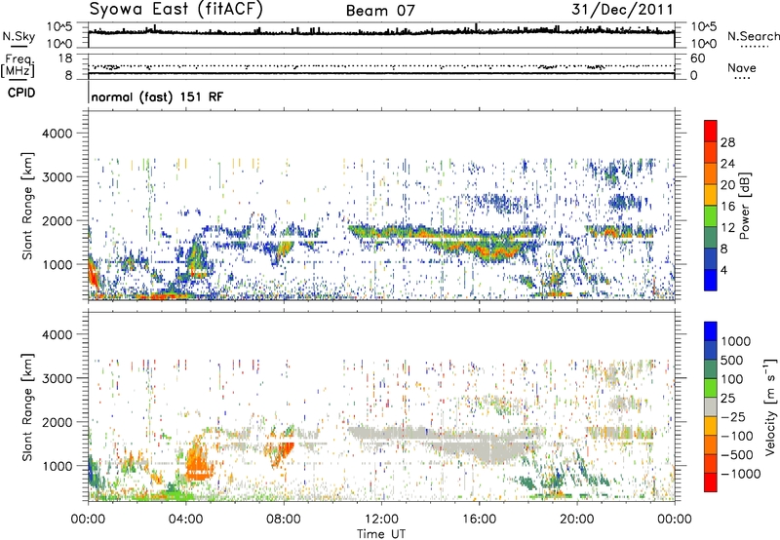Click the '1000' velocity scale value
Screen dimensions: 780x540
735,341
